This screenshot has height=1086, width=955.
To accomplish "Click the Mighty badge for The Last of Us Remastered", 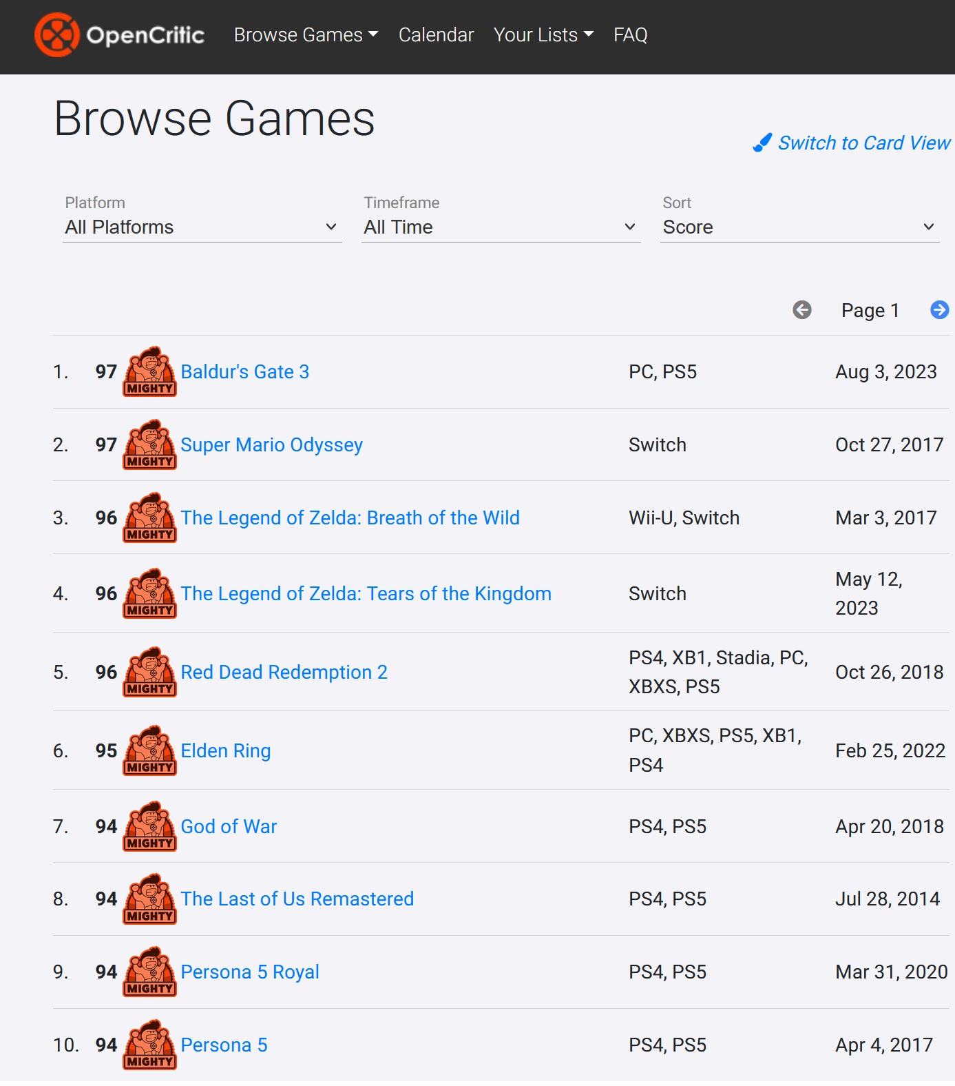I will [x=150, y=899].
